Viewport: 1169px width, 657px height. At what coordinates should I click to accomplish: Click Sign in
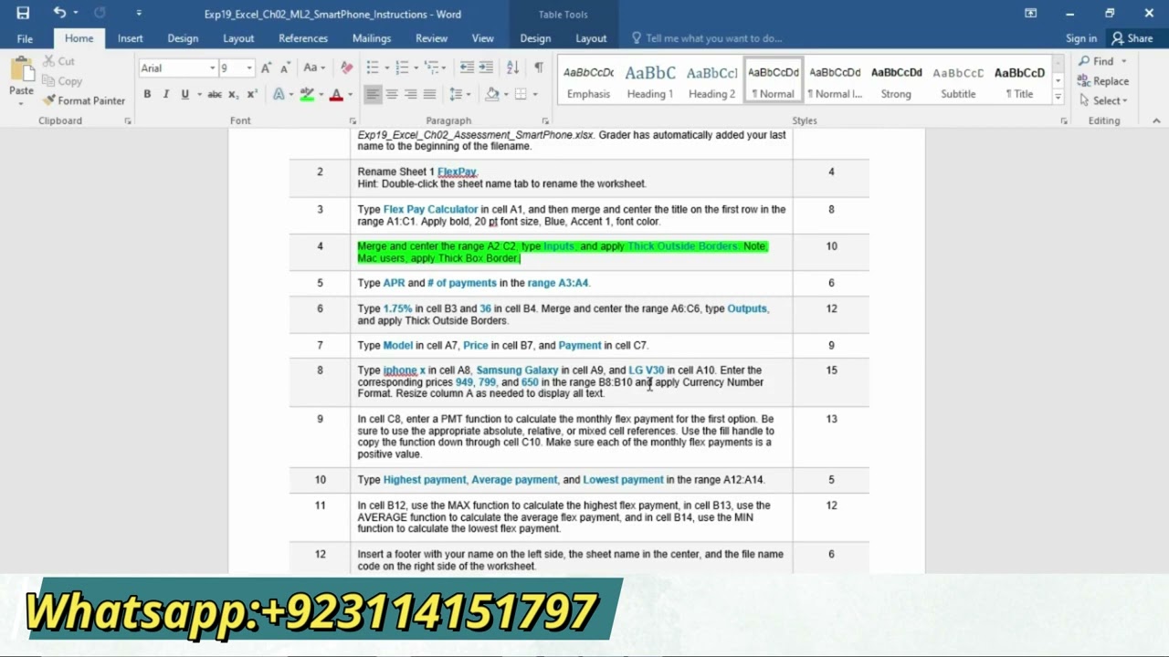point(1081,38)
